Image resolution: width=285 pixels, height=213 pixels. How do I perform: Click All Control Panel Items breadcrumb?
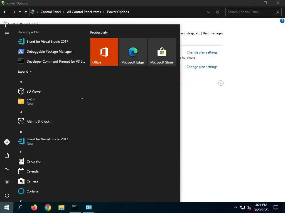pos(84,12)
